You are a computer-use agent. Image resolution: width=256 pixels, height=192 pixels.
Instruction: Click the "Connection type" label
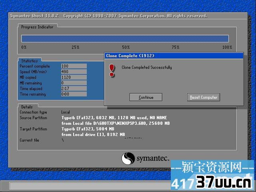coord(33,112)
